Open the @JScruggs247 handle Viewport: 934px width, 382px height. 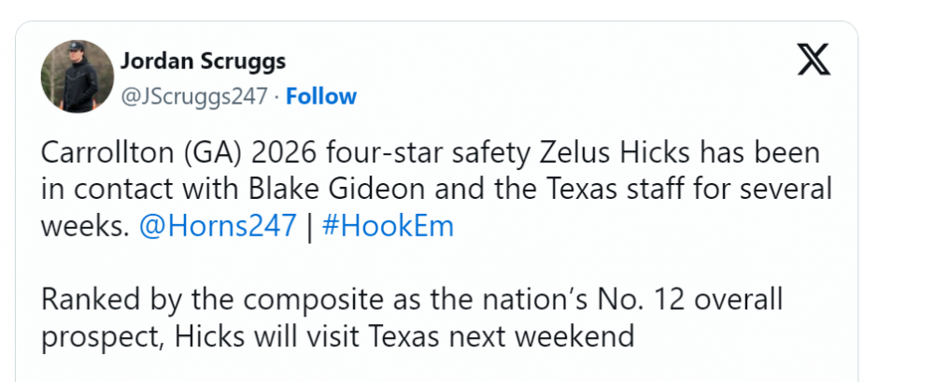[x=194, y=96]
